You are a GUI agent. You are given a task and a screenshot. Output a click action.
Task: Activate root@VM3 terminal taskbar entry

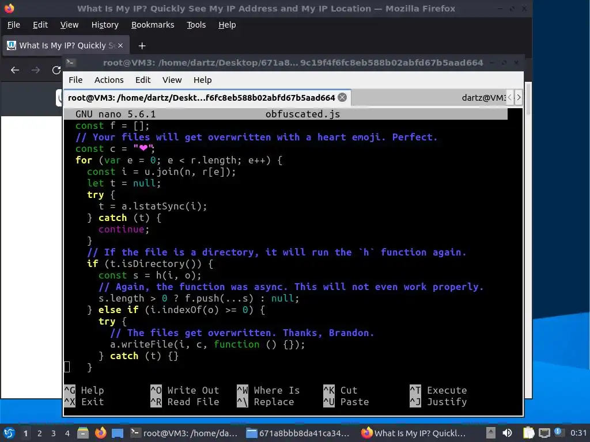(184, 433)
